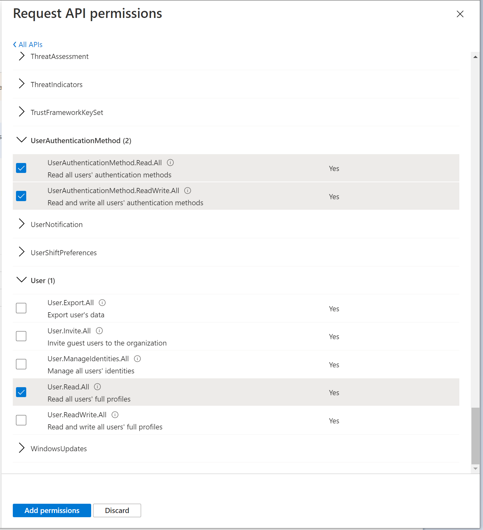
Task: Click info icon next to UserAuthenticationMethod.Read.All
Action: click(x=170, y=163)
